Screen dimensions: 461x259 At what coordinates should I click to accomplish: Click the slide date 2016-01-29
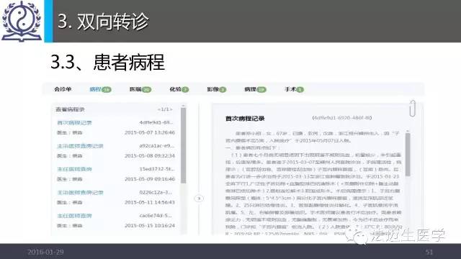tap(45, 252)
